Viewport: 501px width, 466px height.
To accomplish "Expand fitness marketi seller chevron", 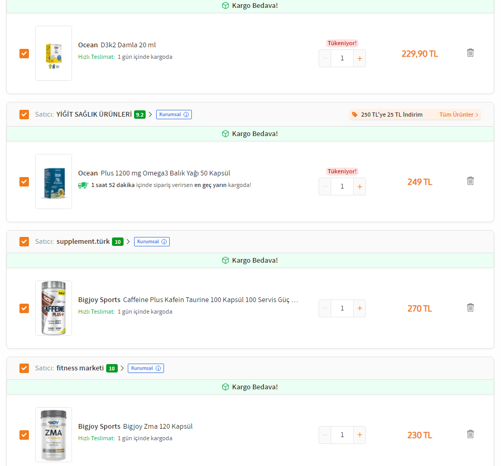I will (122, 368).
